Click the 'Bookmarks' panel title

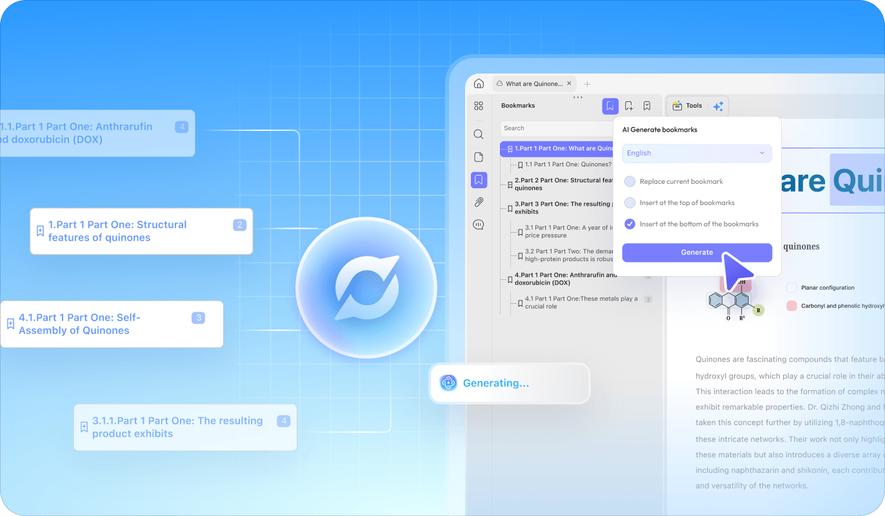coord(518,106)
